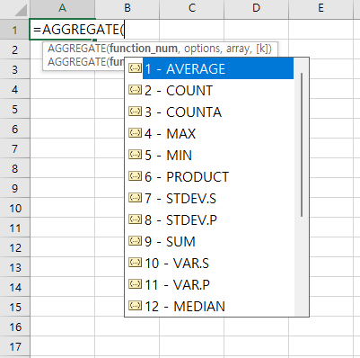The width and height of the screenshot is (360, 358).
Task: Click the icon beside '3 - COUNTA'
Action: pos(135,112)
